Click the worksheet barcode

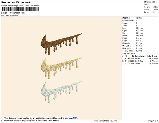[x=20, y=9]
